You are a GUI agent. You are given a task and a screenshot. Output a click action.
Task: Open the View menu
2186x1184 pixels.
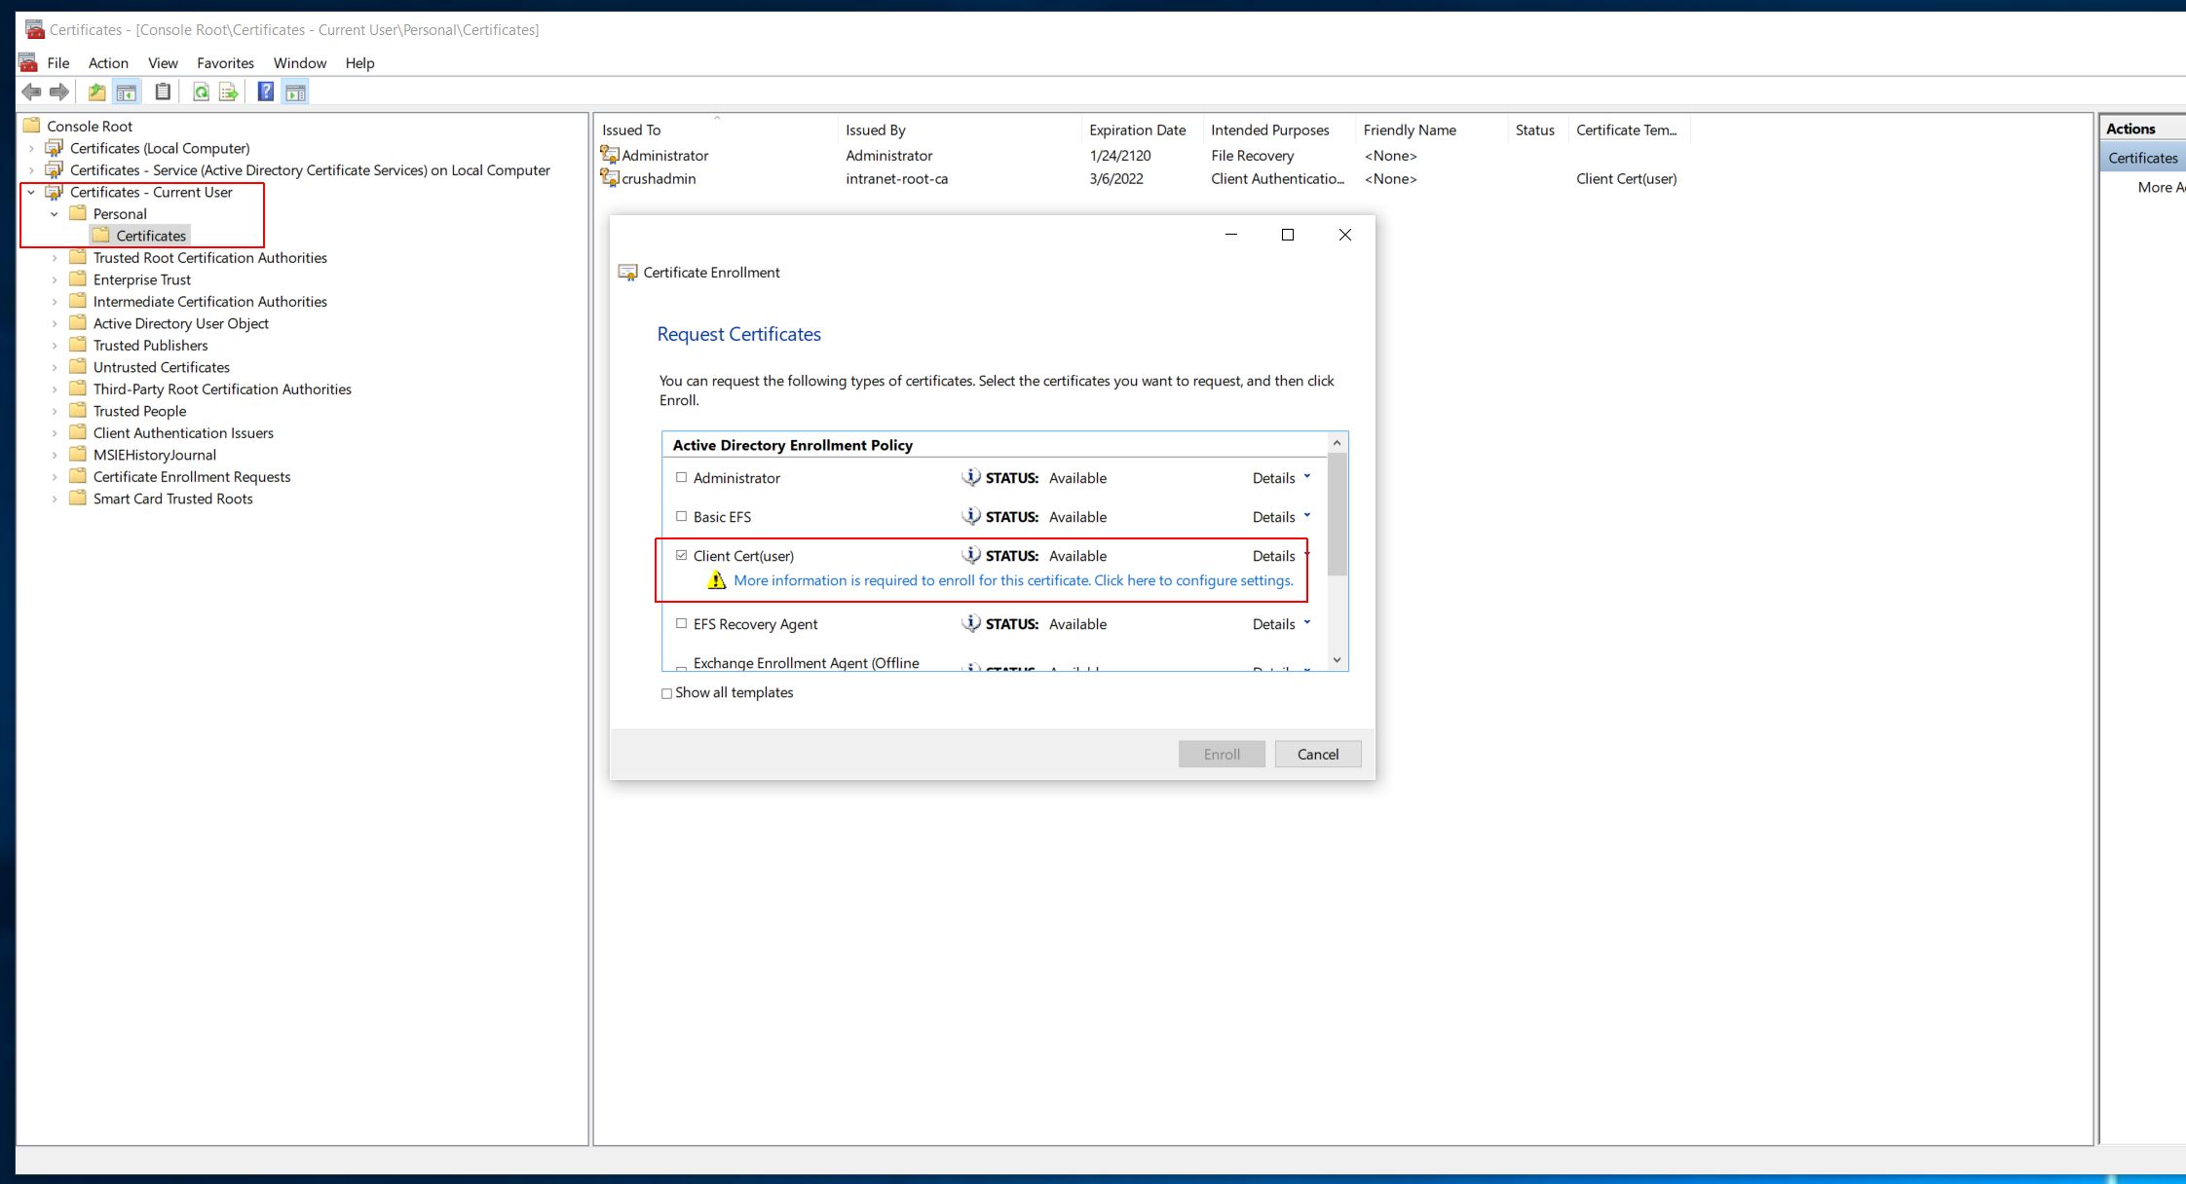pos(163,62)
